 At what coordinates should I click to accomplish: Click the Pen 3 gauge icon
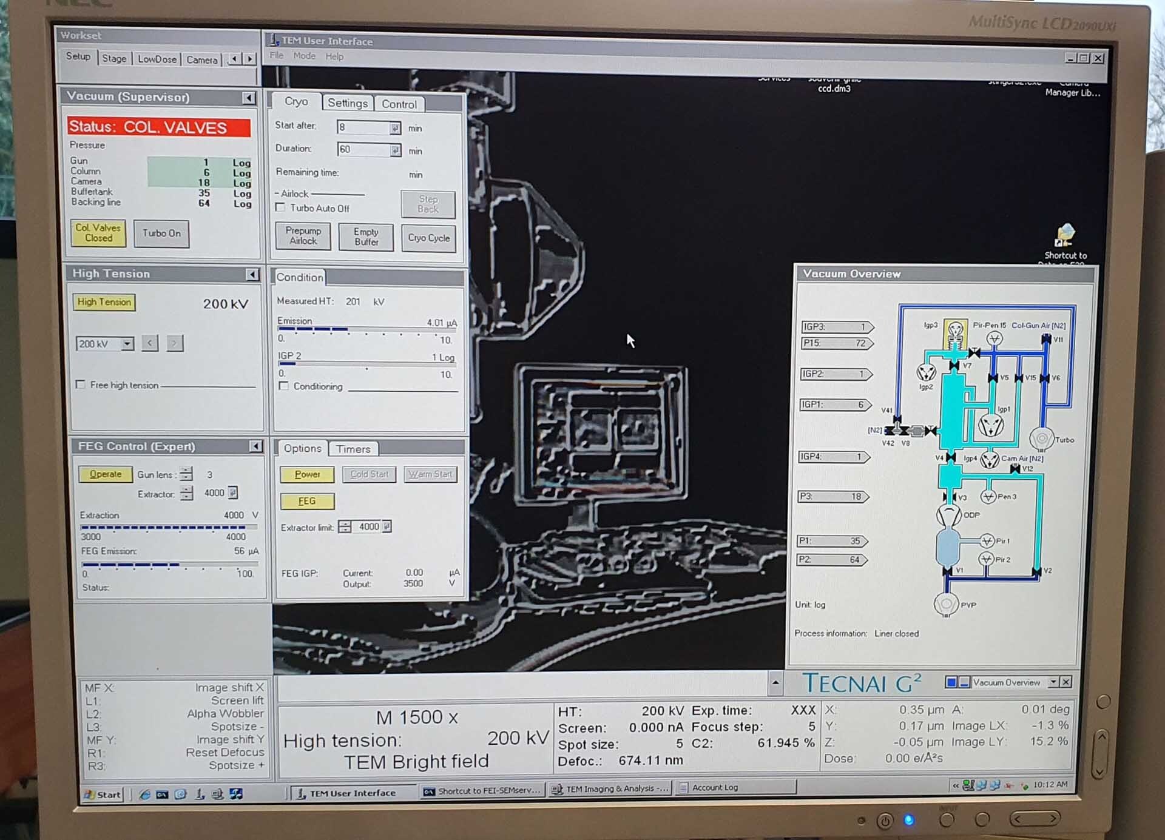click(988, 497)
